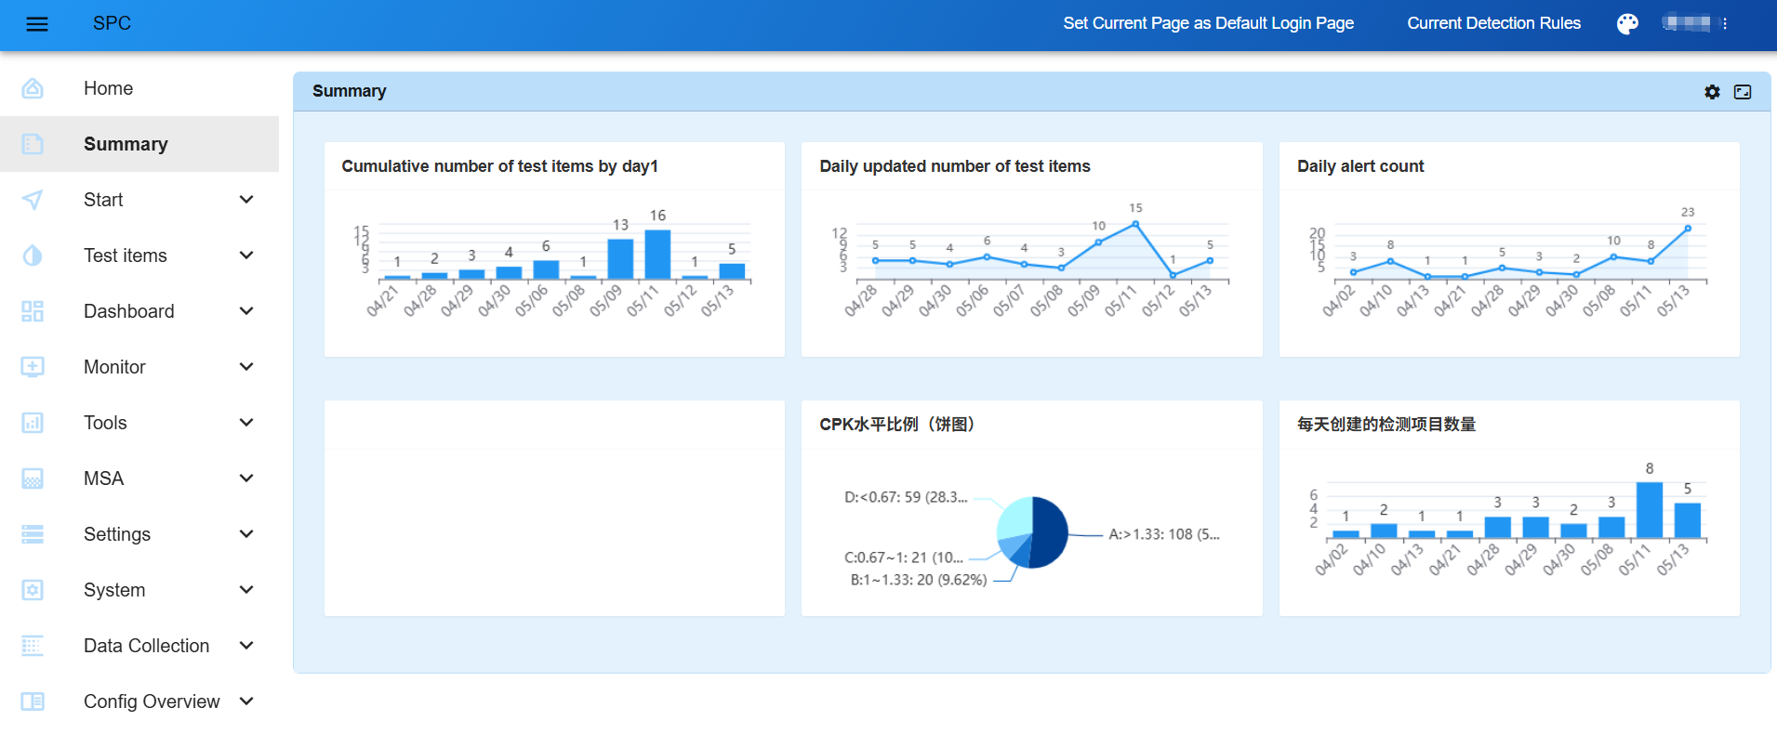Open the hamburger navigation menu
The height and width of the screenshot is (734, 1777).
tap(37, 24)
